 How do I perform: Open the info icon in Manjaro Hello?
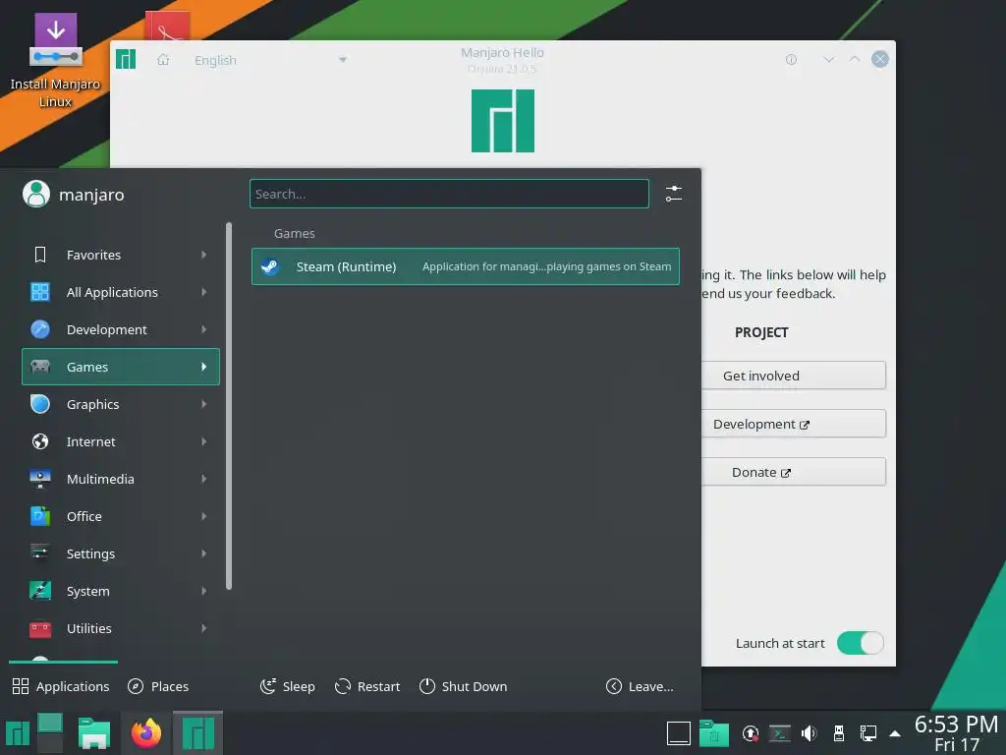tap(791, 60)
